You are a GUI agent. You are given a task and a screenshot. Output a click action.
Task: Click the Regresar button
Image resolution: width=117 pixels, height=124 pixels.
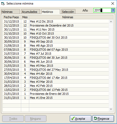click(103, 119)
